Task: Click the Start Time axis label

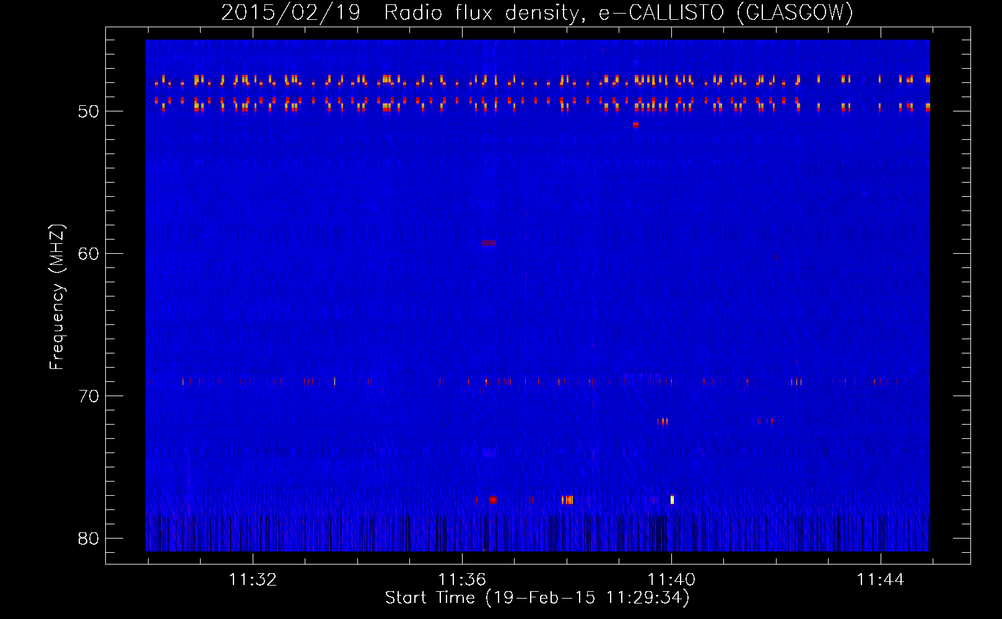Action: point(537,598)
